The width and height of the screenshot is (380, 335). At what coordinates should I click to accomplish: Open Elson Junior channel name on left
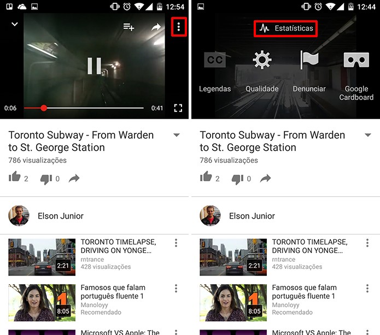pyautogui.click(x=61, y=216)
